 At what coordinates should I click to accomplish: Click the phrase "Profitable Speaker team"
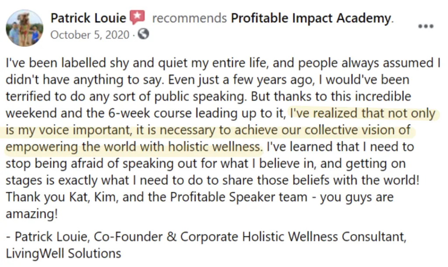click(238, 197)
